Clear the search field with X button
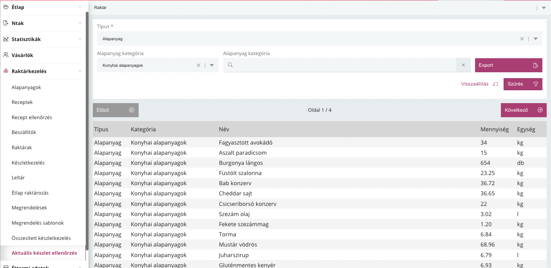The height and width of the screenshot is (268, 551). pyautogui.click(x=463, y=65)
